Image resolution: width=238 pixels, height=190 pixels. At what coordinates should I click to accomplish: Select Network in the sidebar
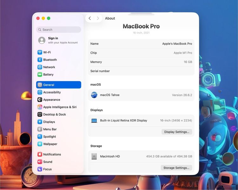point(59,67)
